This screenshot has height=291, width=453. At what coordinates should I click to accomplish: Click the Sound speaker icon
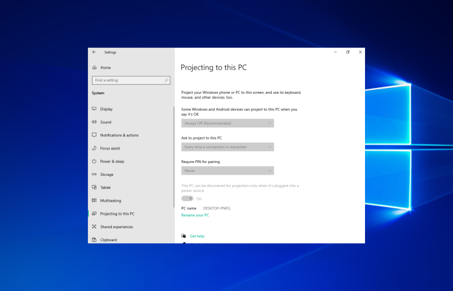pyautogui.click(x=94, y=122)
